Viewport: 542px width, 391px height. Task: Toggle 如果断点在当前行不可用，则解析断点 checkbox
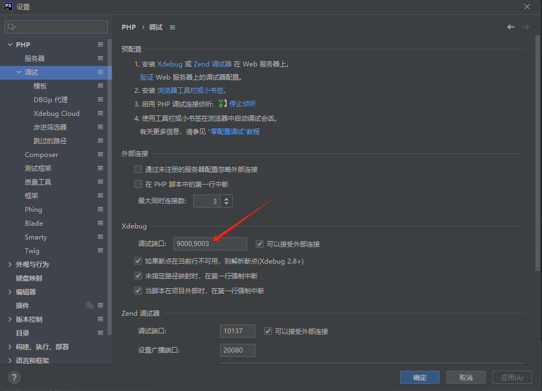138,261
